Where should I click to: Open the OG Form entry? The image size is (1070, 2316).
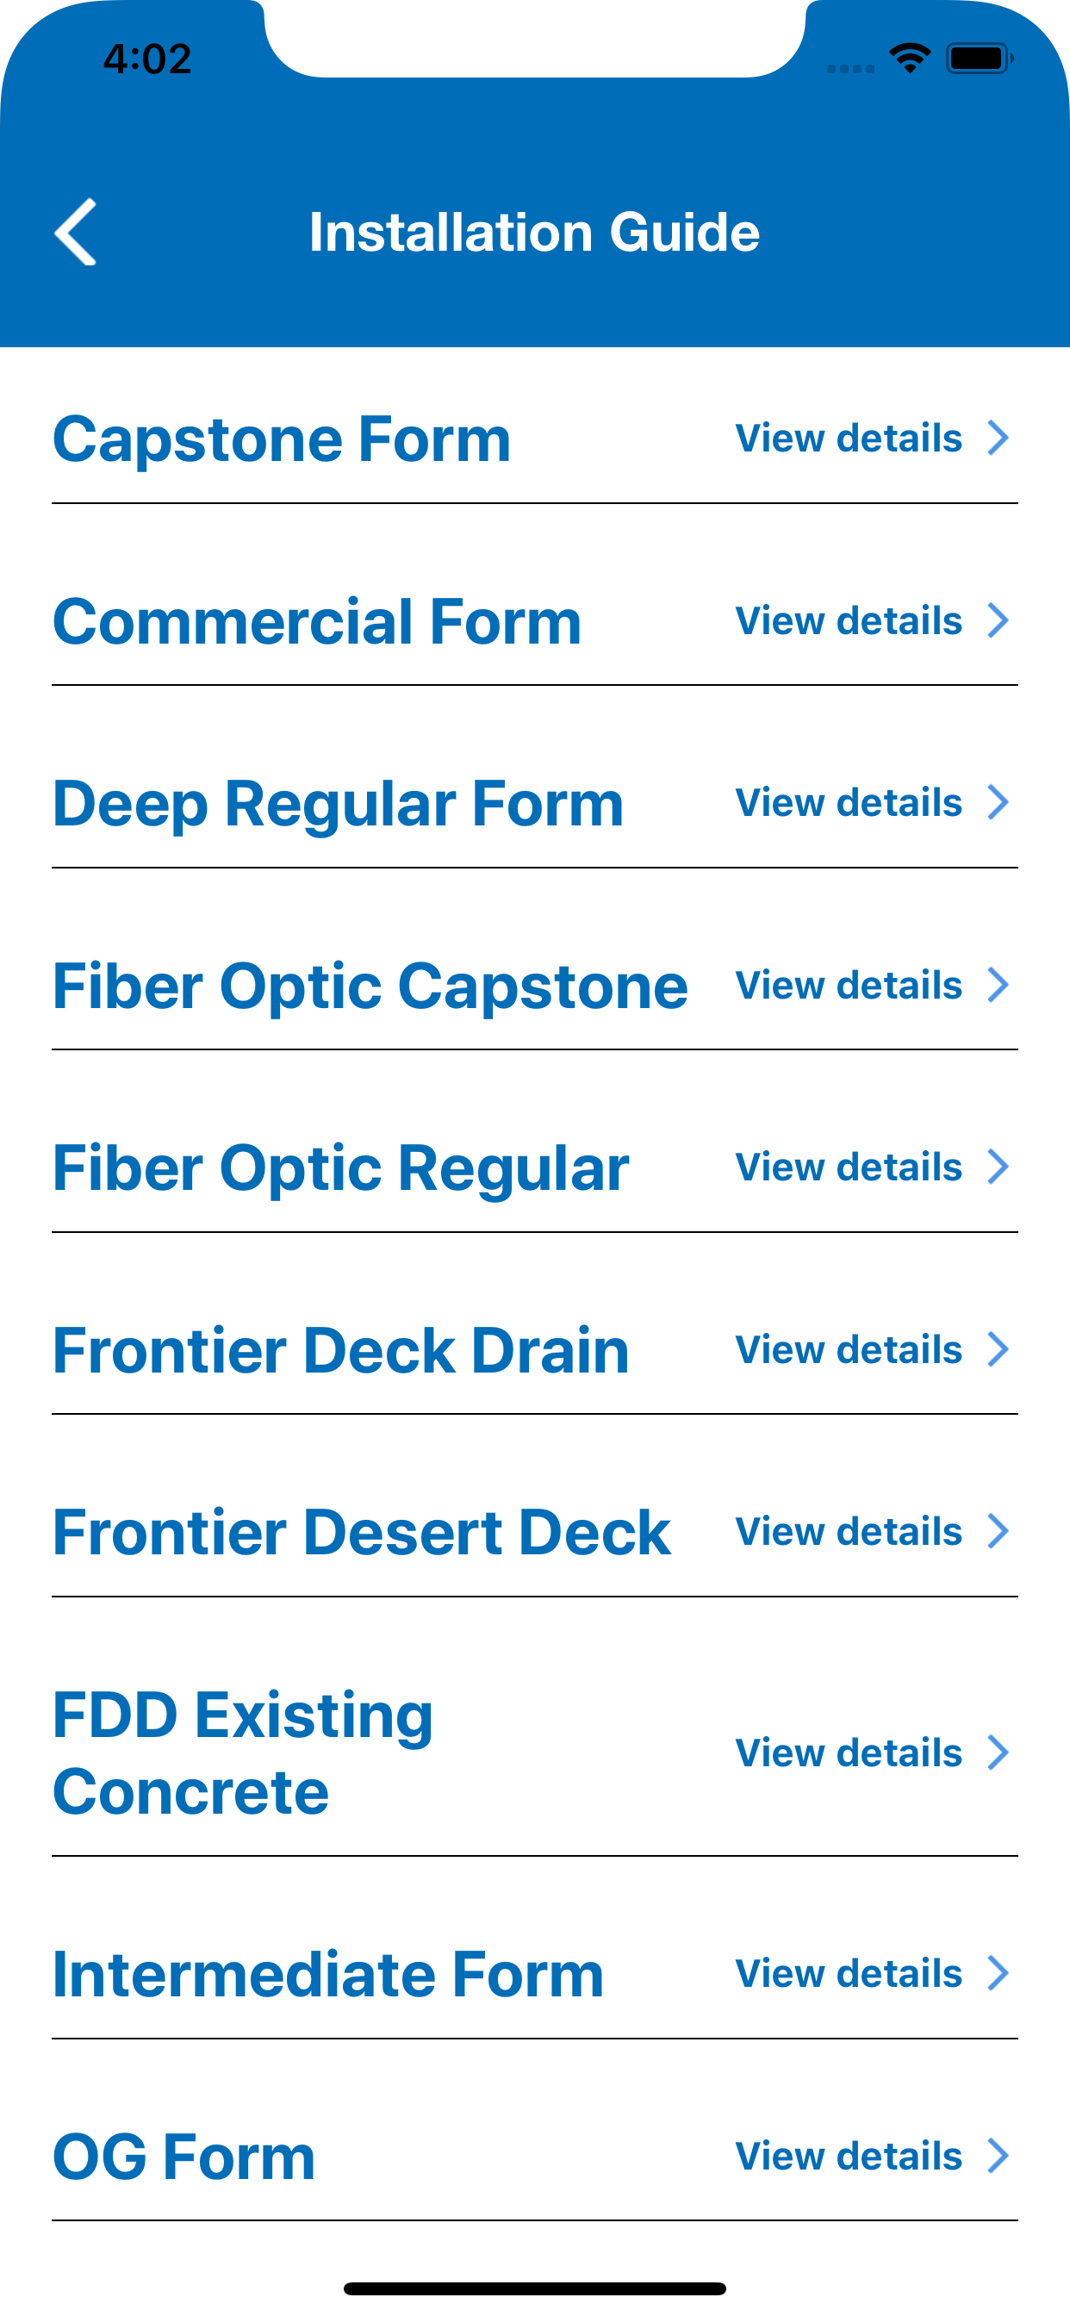[535, 2156]
